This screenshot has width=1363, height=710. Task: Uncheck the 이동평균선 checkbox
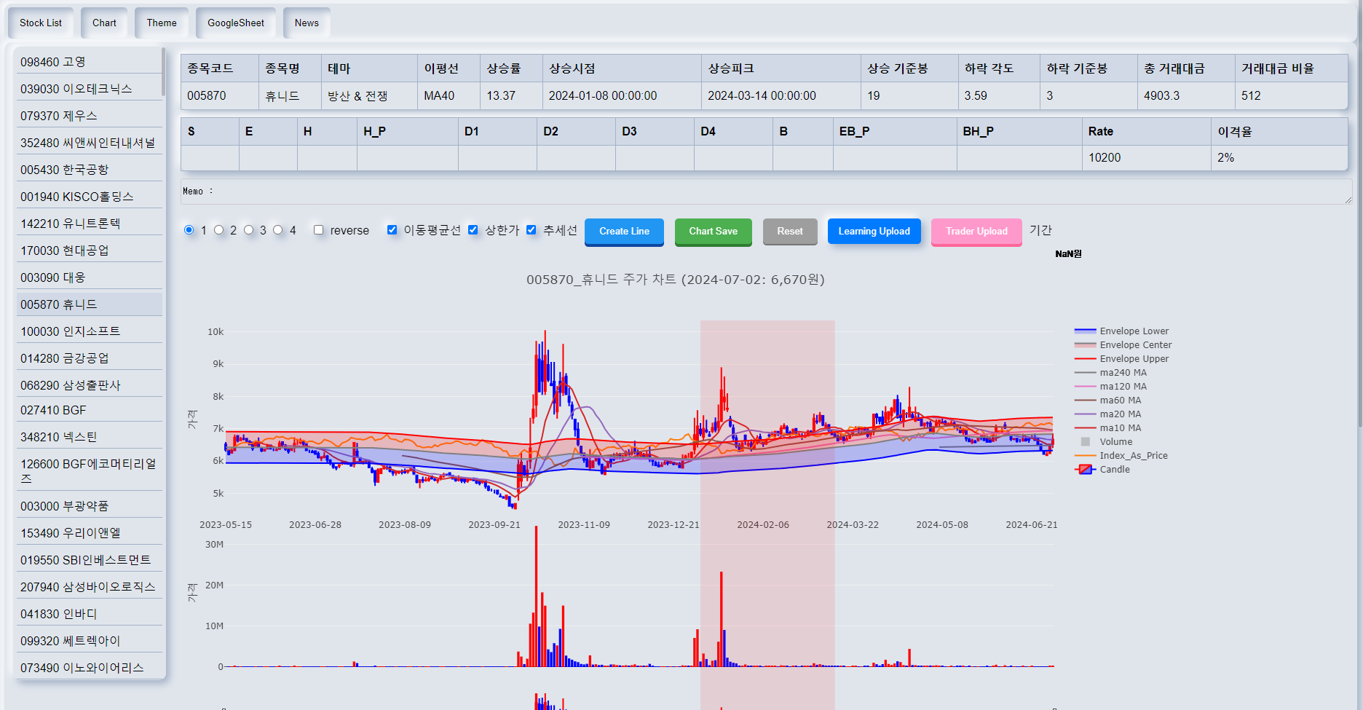(x=392, y=229)
